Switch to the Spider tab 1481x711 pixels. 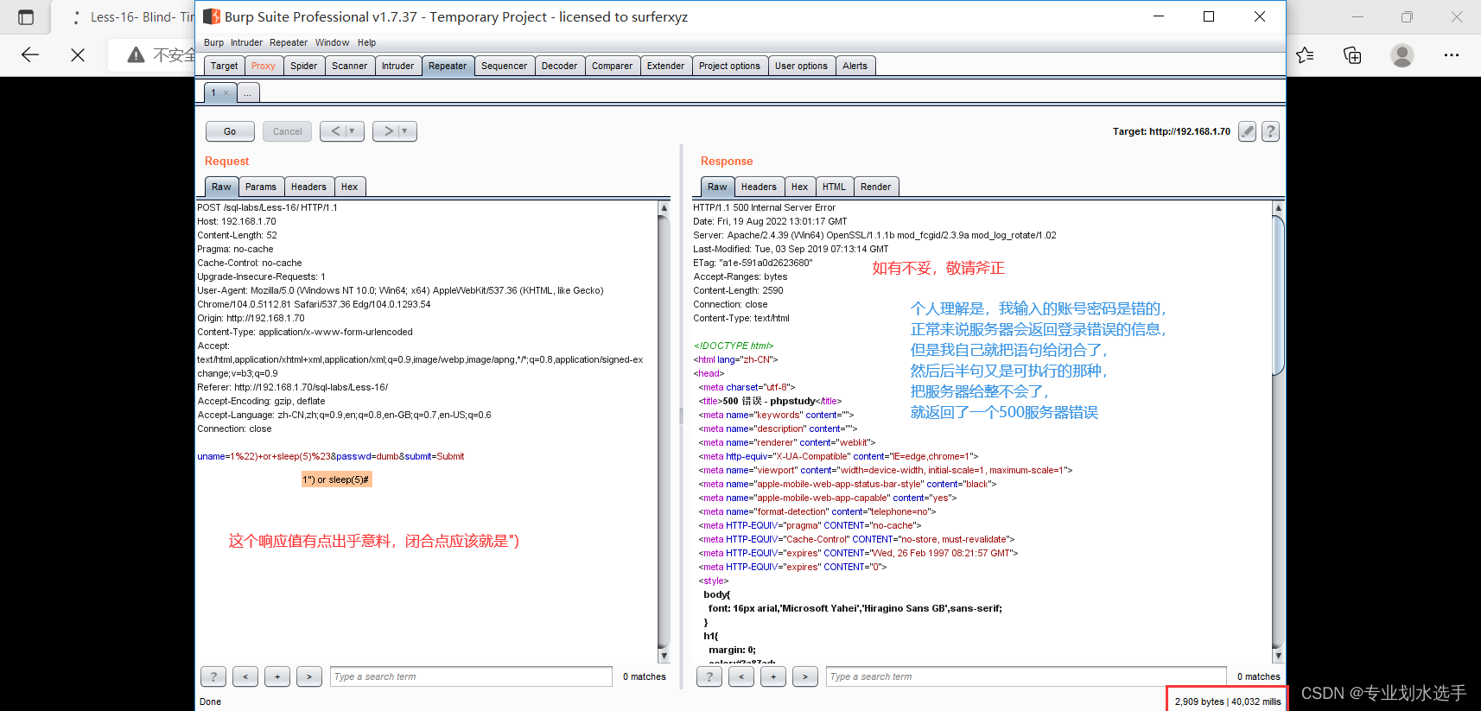pyautogui.click(x=303, y=66)
